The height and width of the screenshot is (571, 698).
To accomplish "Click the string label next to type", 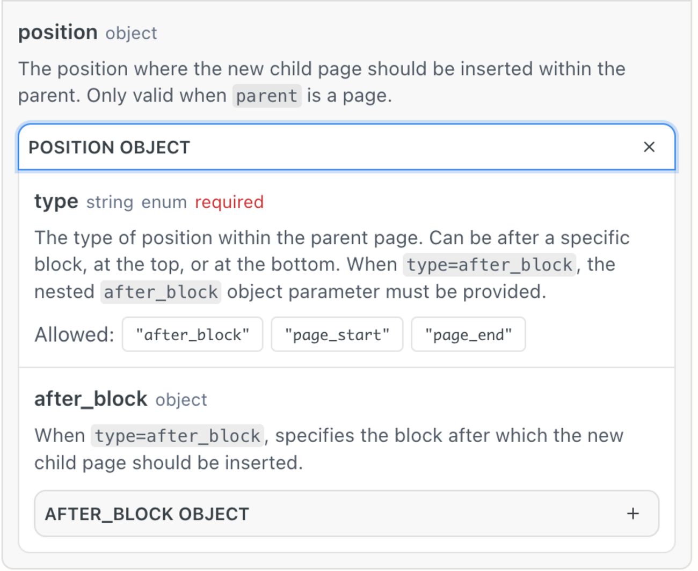I will (x=110, y=202).
